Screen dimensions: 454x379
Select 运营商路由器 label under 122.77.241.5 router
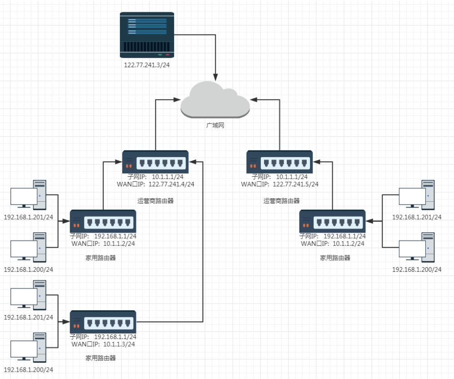[x=281, y=201]
